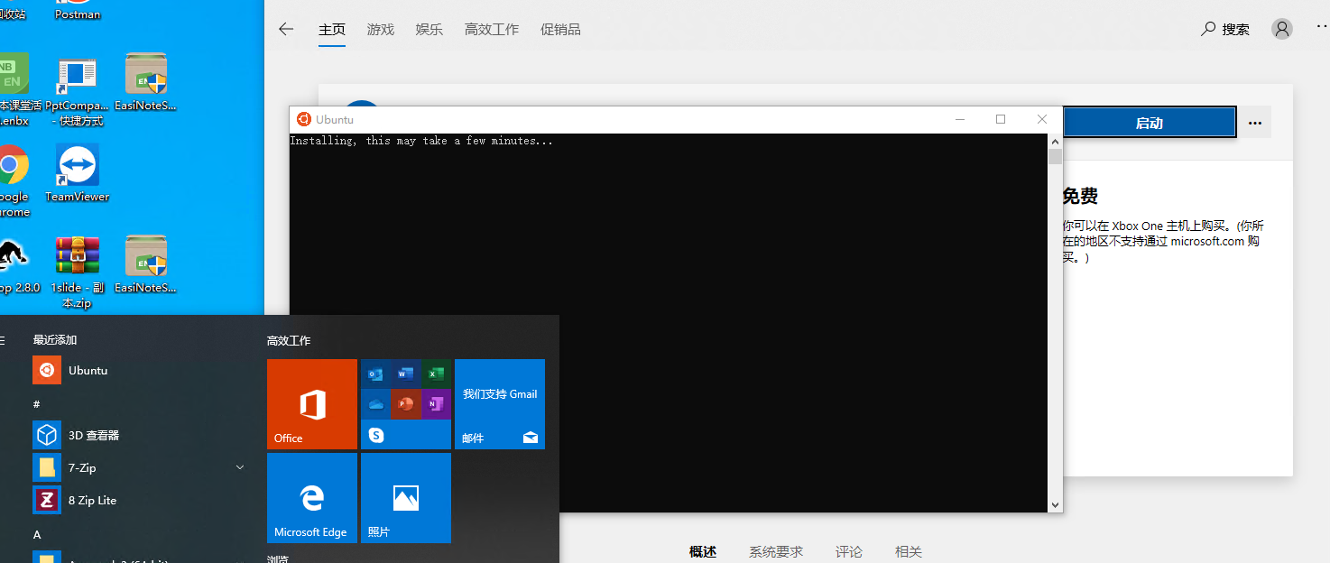The image size is (1330, 563).
Task: Select the 高效工作 tab
Action: pyautogui.click(x=492, y=29)
